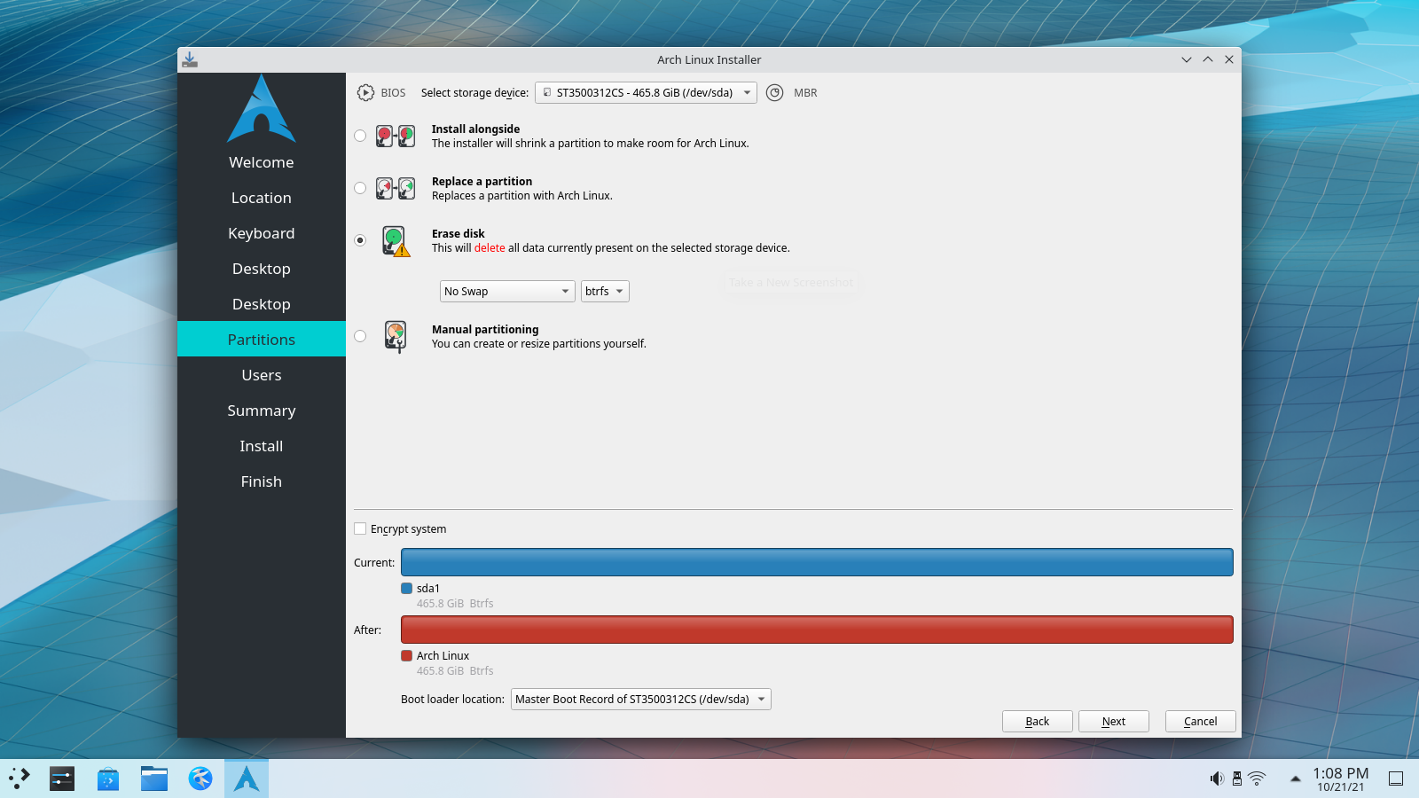The width and height of the screenshot is (1419, 798).
Task: Go to the Finish step
Action: click(262, 481)
